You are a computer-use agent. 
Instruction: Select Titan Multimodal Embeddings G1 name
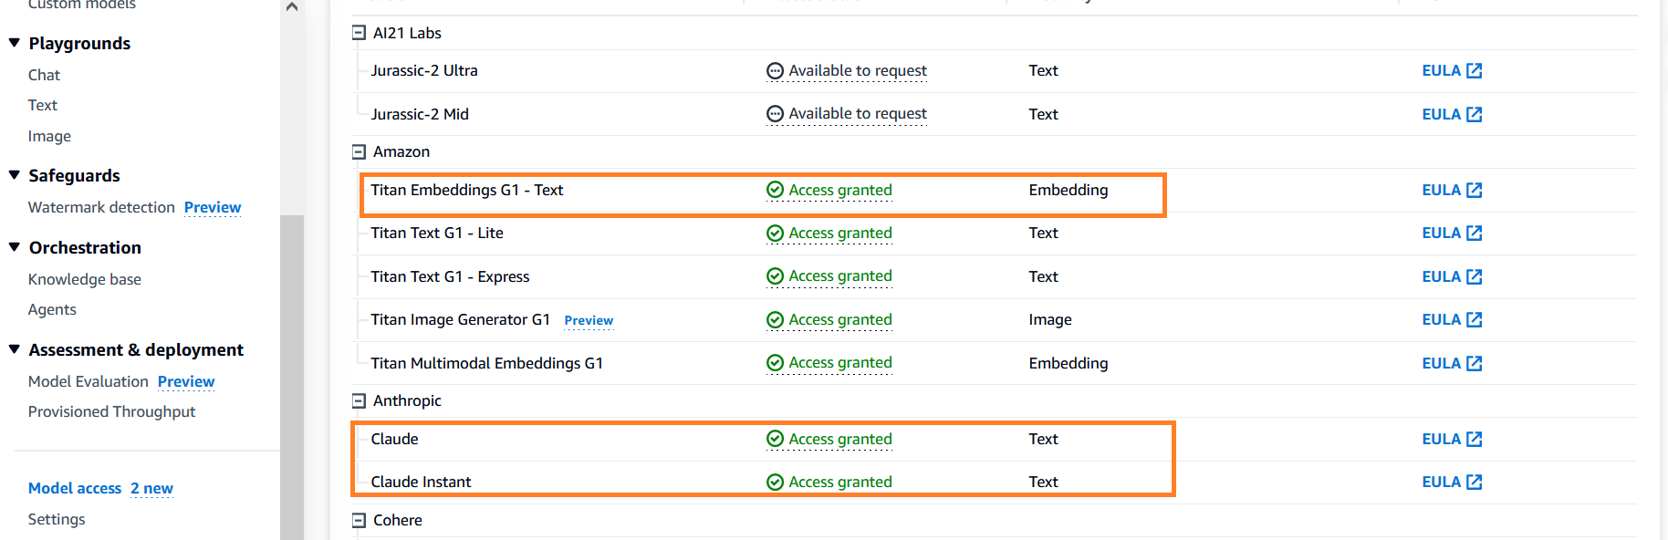click(487, 363)
